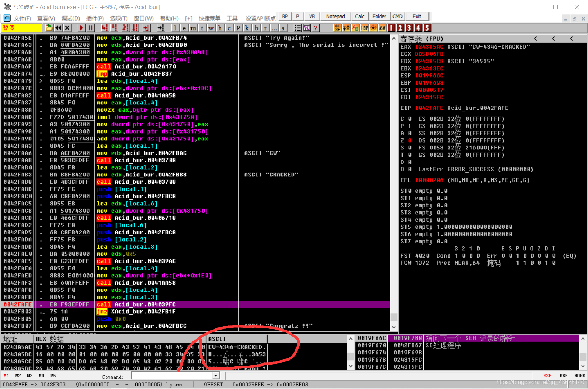Open the 查看(V) menu
This screenshot has height=389, width=588.
pyautogui.click(x=46, y=18)
